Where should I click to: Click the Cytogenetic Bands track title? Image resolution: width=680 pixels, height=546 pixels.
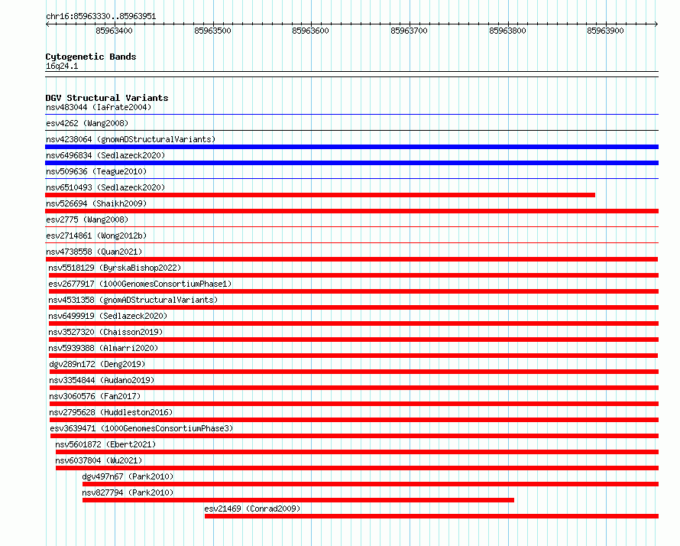91,57
